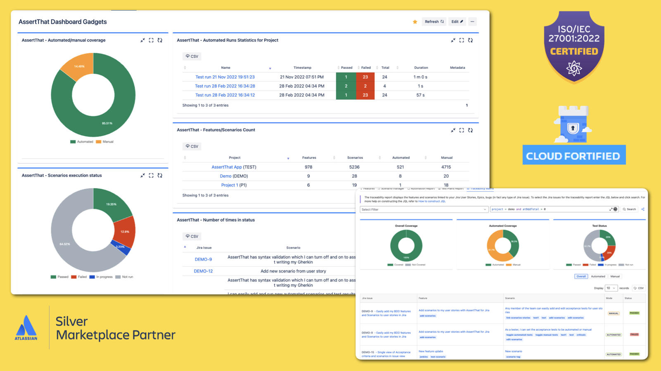661x371 pixels.
Task: Export traceability report records as CSV
Action: click(x=639, y=288)
